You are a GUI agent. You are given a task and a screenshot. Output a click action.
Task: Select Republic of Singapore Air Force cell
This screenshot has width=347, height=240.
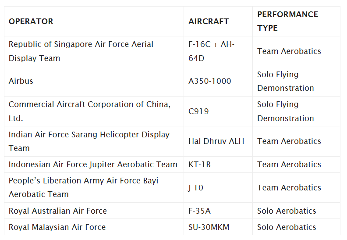81,51
